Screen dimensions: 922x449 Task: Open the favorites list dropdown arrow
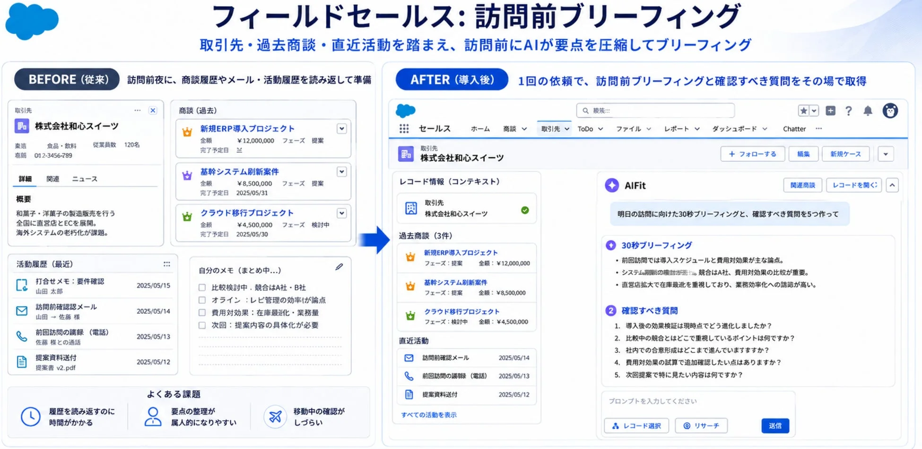tap(814, 111)
